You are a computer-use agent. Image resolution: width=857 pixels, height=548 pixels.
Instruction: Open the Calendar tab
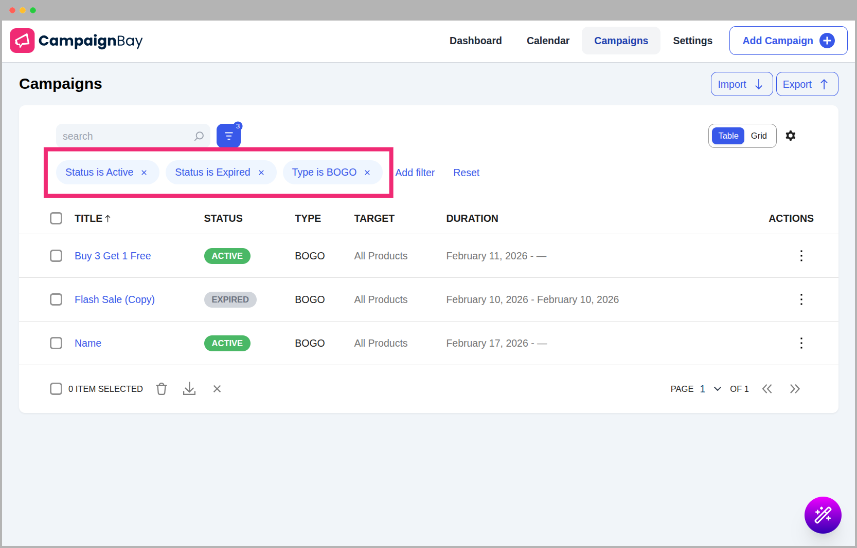tap(548, 41)
